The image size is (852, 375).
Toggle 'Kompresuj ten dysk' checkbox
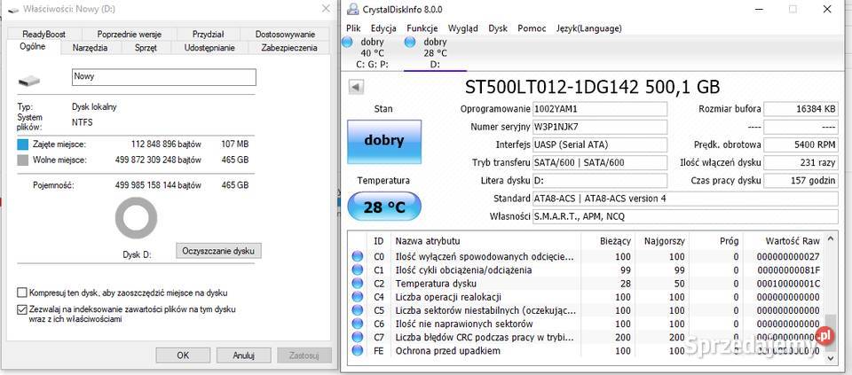[x=21, y=293]
